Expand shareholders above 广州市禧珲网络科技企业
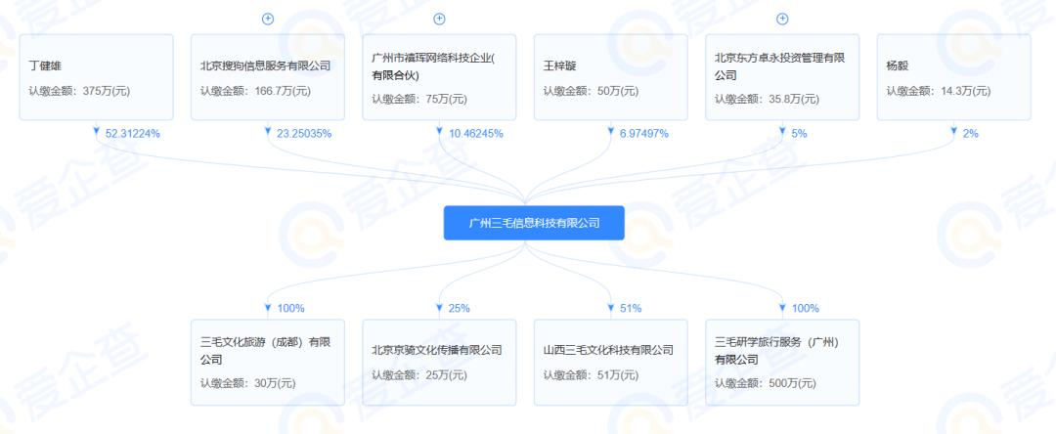Viewport: 1056px width, 434px height. pyautogui.click(x=439, y=19)
